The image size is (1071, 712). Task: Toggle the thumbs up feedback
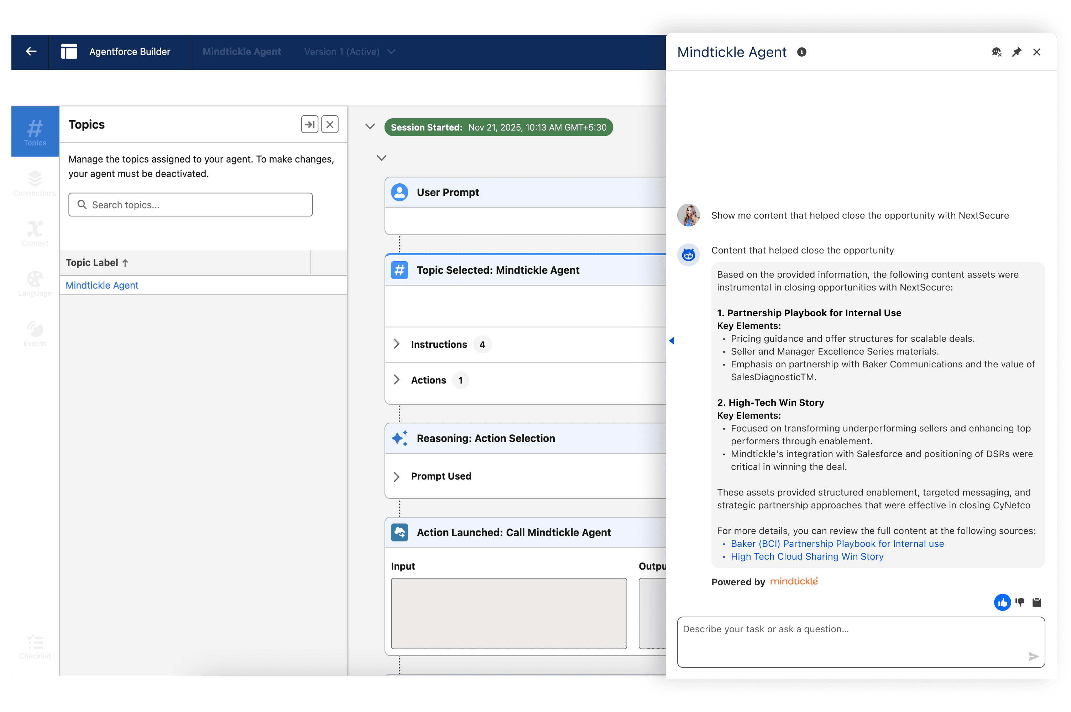tap(1002, 602)
